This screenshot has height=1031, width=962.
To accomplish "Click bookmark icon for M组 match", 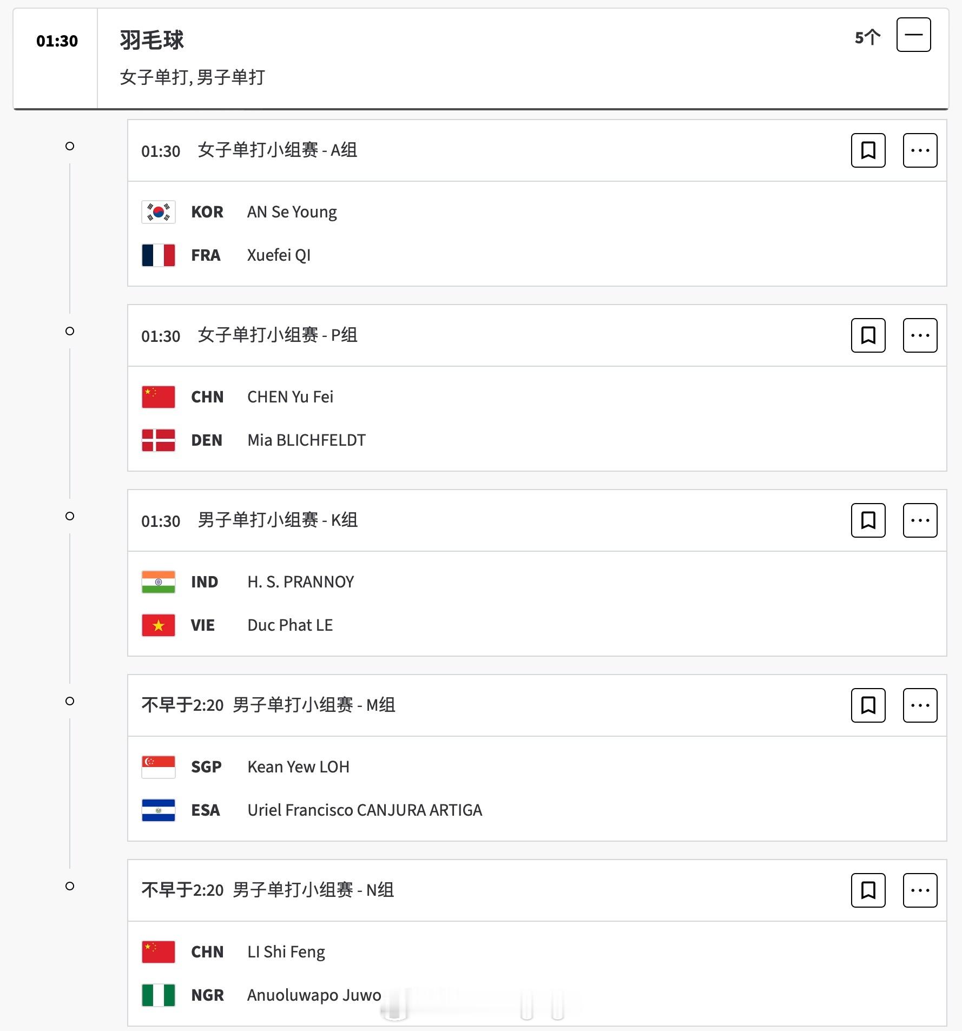I will pos(868,705).
